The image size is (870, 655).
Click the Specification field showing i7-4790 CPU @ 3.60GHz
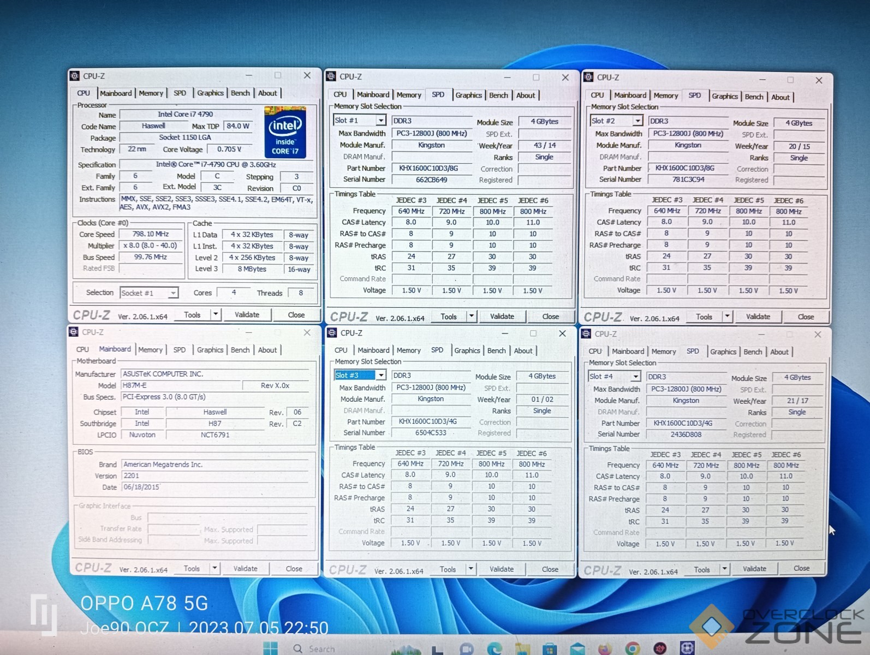tap(217, 164)
